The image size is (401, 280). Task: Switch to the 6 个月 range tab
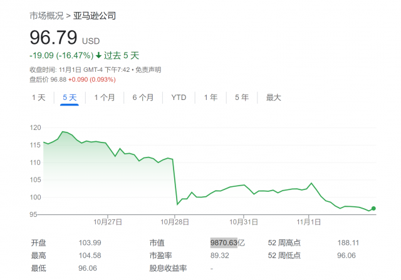click(143, 97)
